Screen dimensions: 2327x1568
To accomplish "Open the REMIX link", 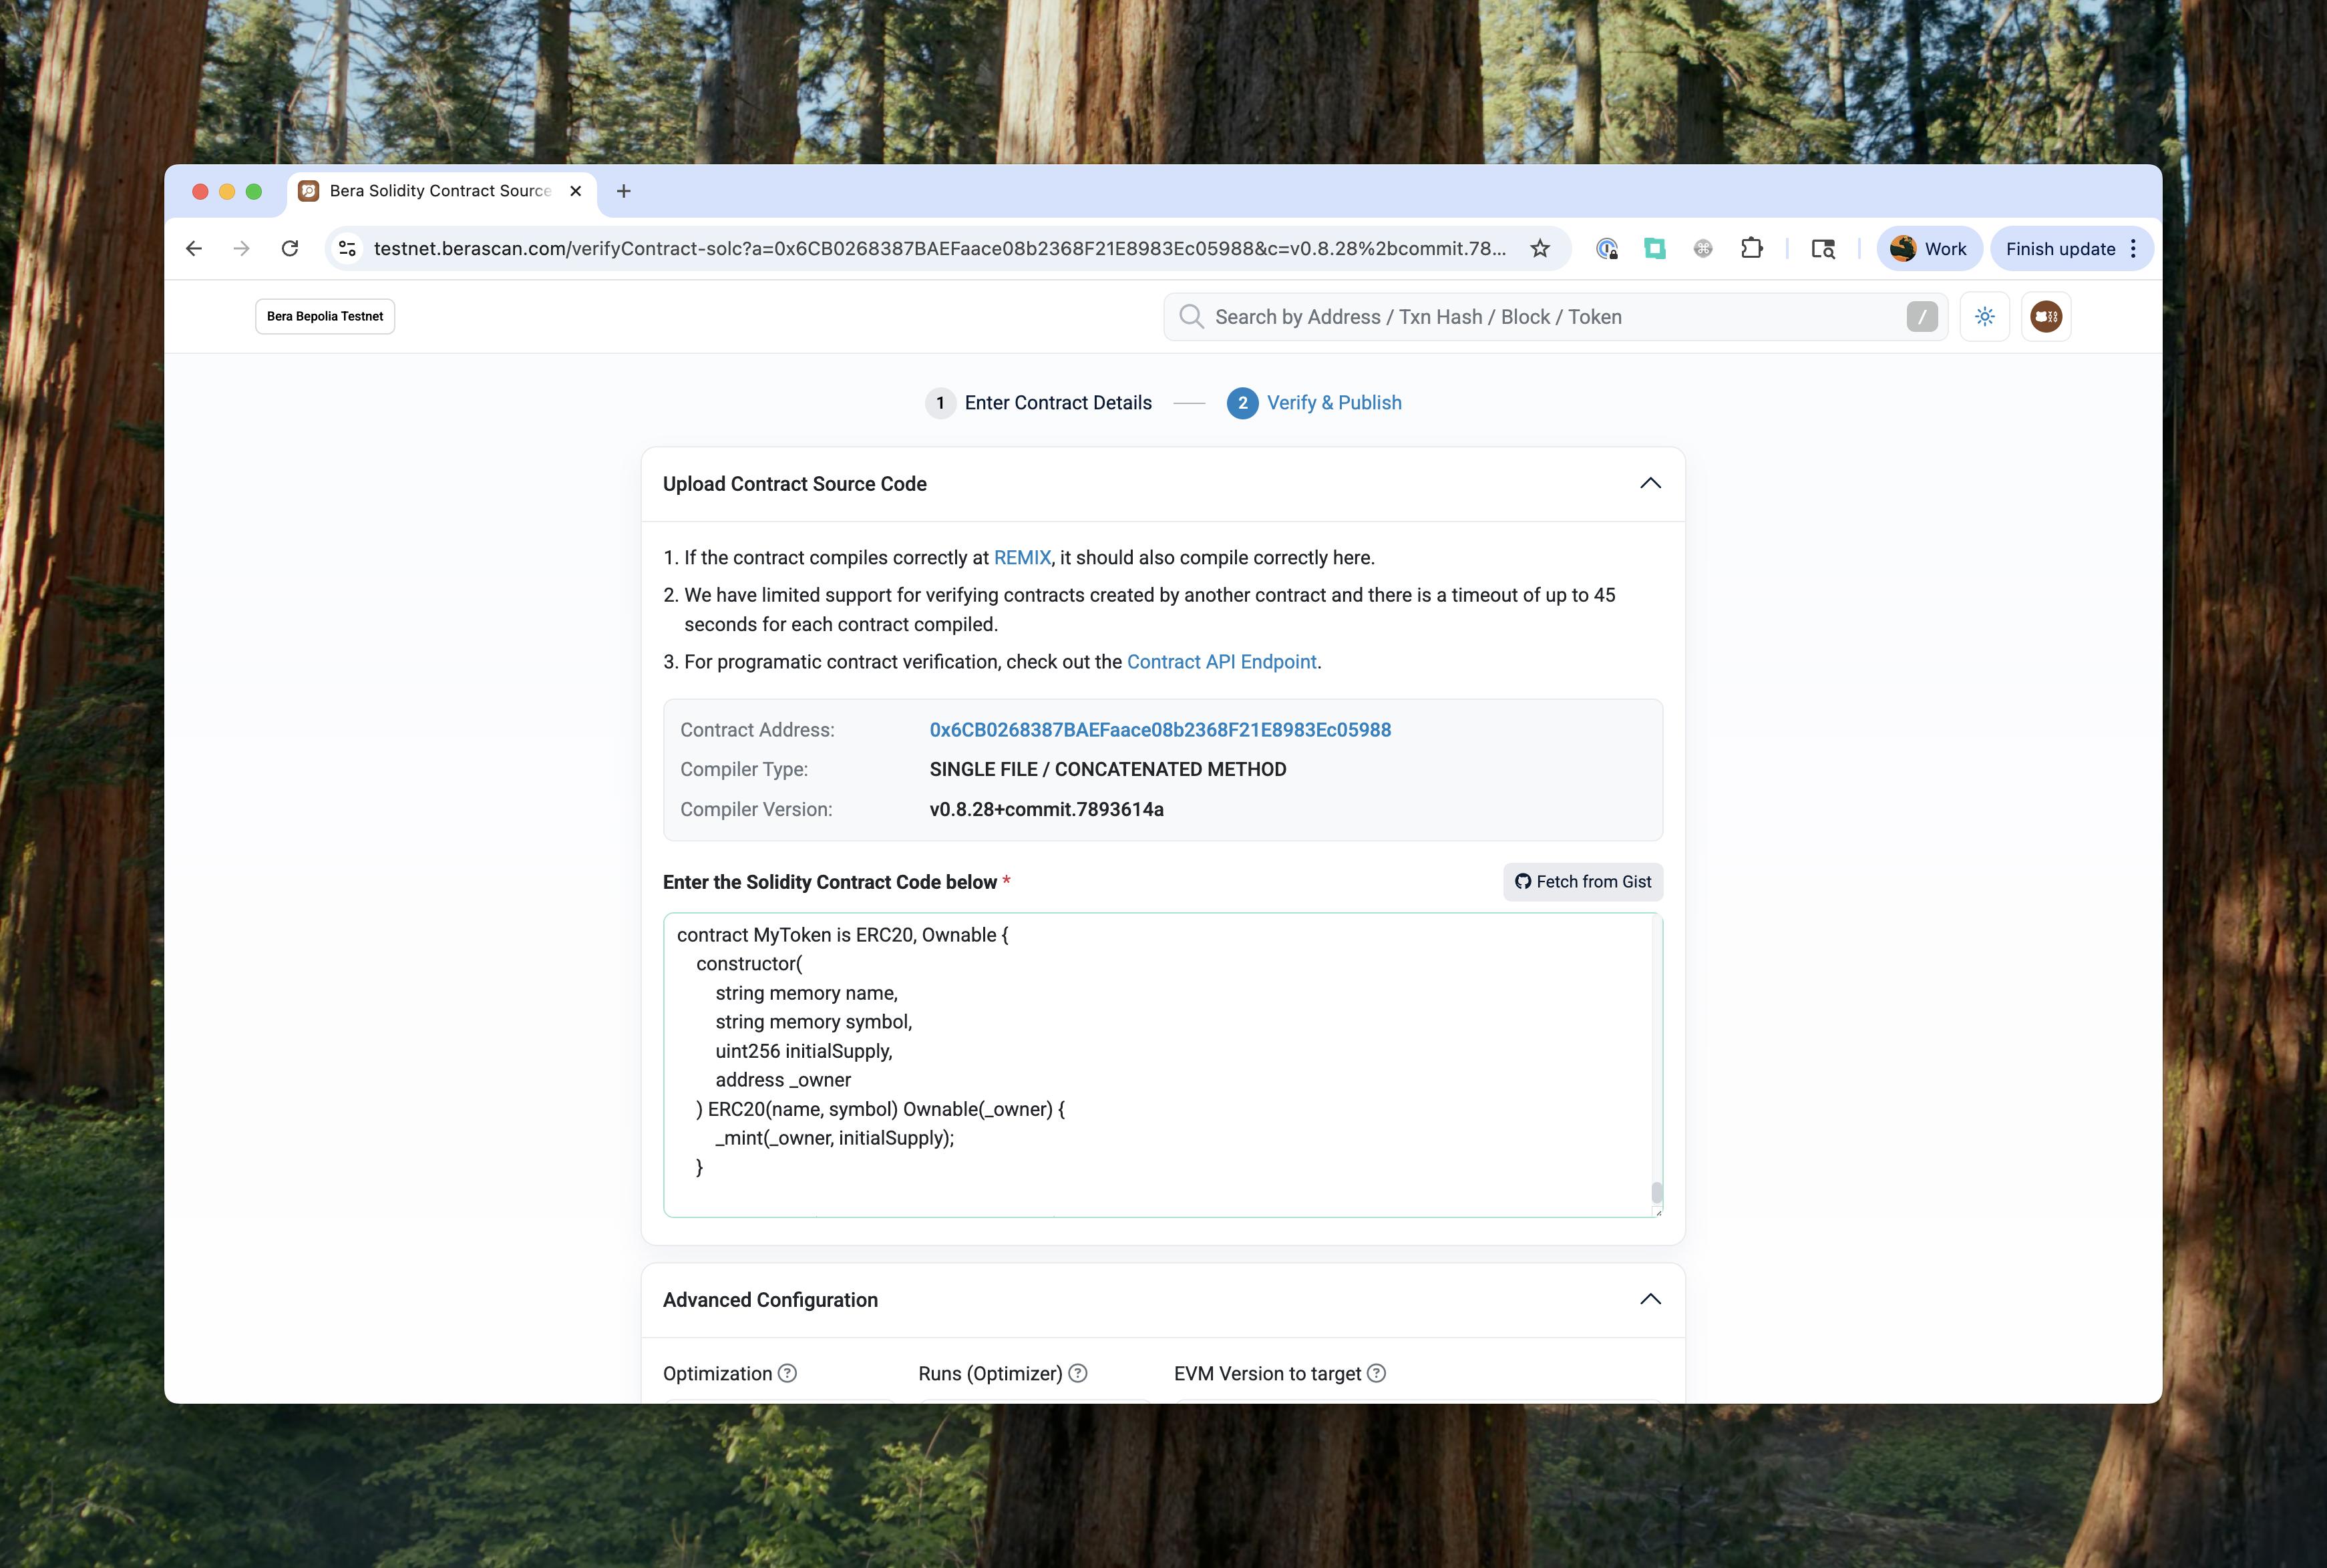I will [x=1021, y=558].
